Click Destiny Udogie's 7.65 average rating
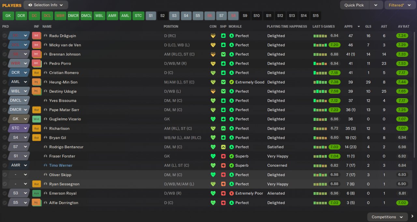417x222 pixels. 402,91
